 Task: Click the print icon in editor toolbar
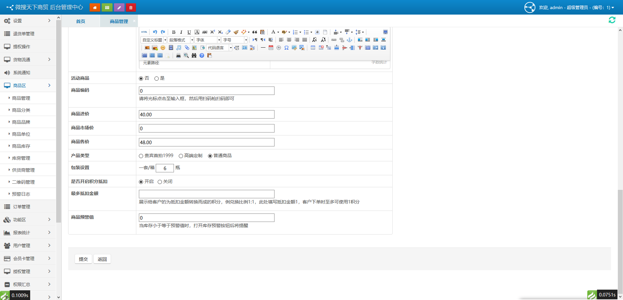[178, 55]
